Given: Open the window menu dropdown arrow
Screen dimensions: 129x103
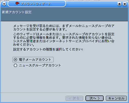Looking at the screenshot, I should tap(4, 4).
